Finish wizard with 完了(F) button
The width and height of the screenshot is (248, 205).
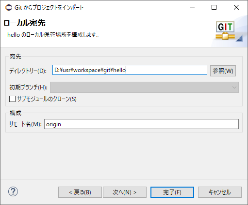tap(172, 192)
